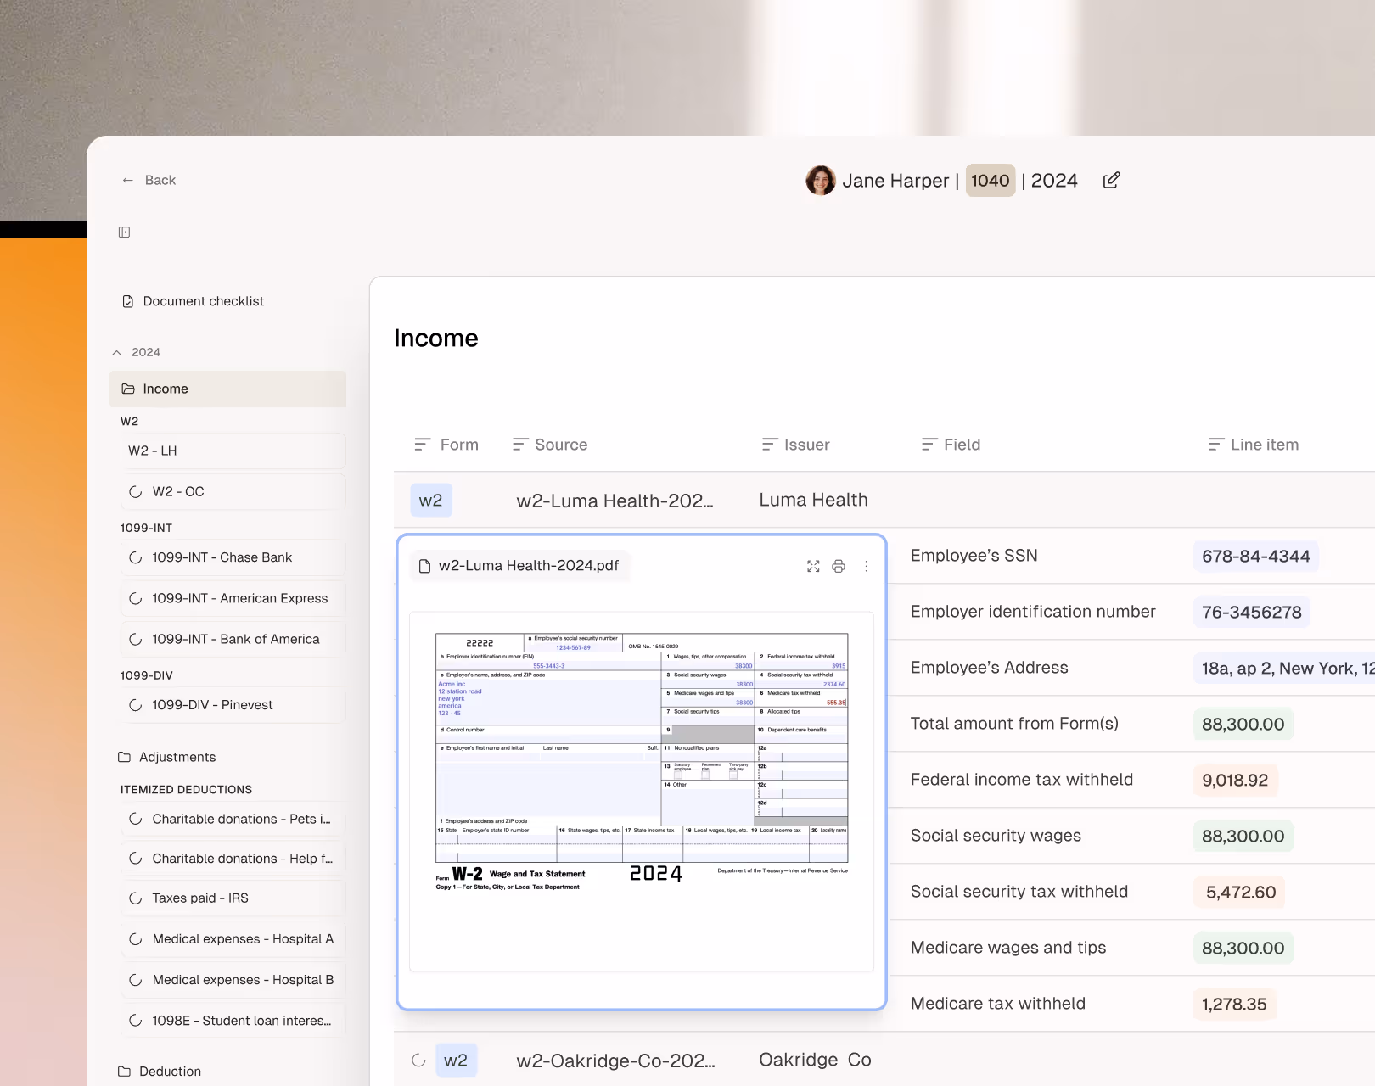Screen dimensions: 1375x1086
Task: Select the 1040 form badge
Action: click(x=990, y=181)
